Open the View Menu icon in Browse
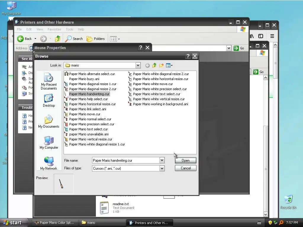Screen dimensions: 303x227 tap(169, 65)
